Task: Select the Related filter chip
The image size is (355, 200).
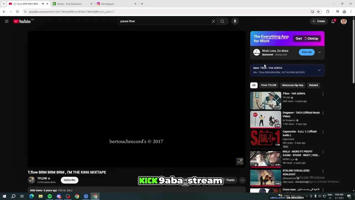Action: coord(313,85)
